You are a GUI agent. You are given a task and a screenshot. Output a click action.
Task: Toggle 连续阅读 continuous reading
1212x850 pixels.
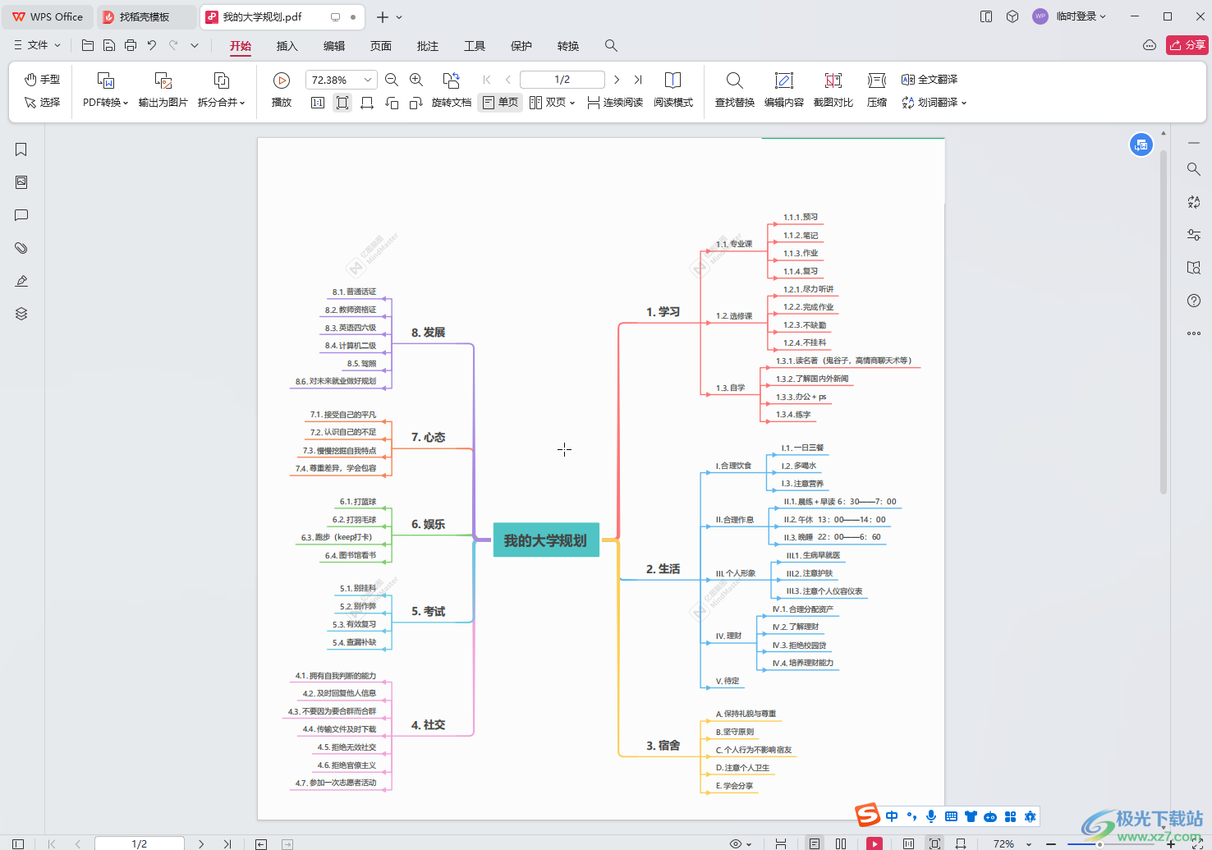[x=616, y=103]
